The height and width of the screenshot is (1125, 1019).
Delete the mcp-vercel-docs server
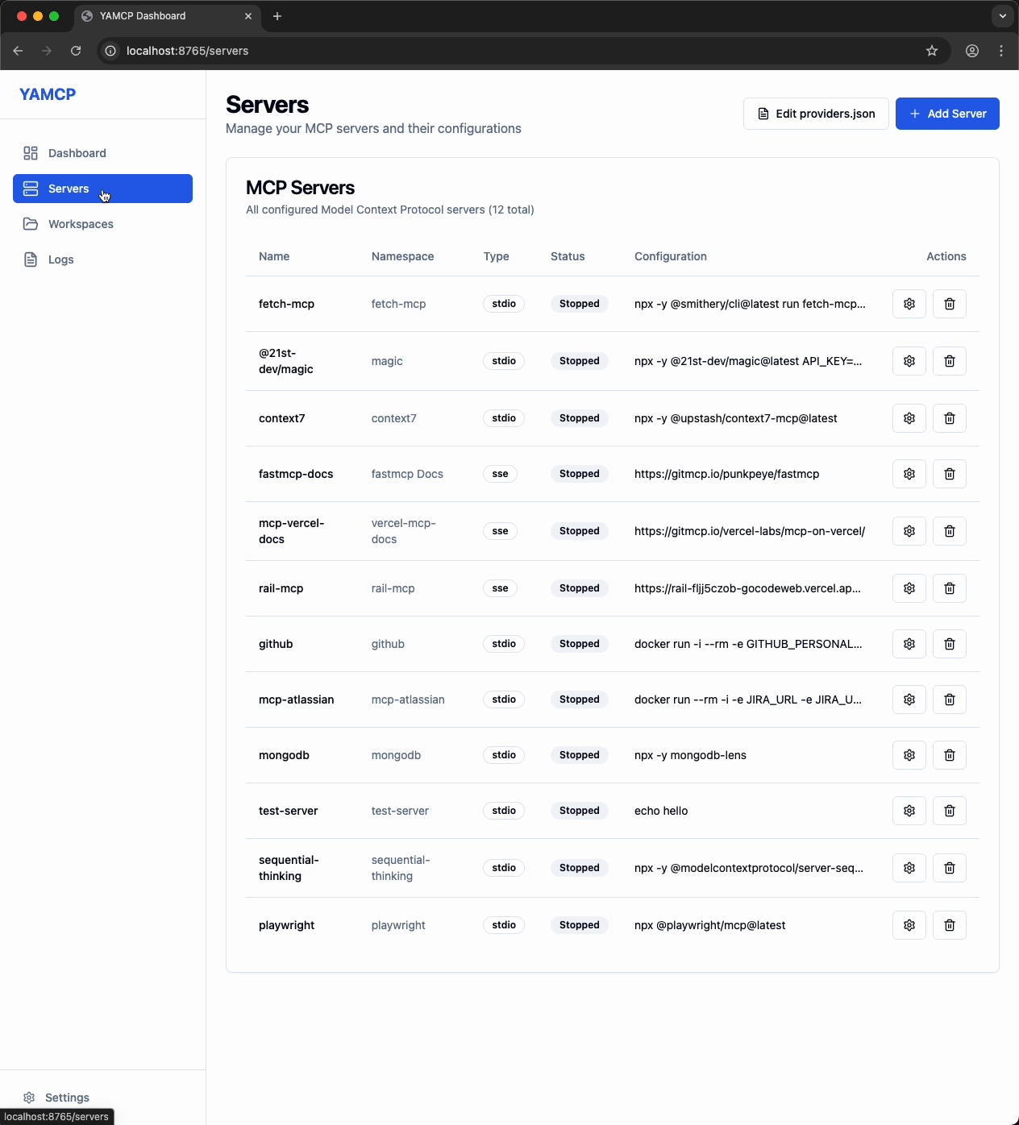[950, 531]
